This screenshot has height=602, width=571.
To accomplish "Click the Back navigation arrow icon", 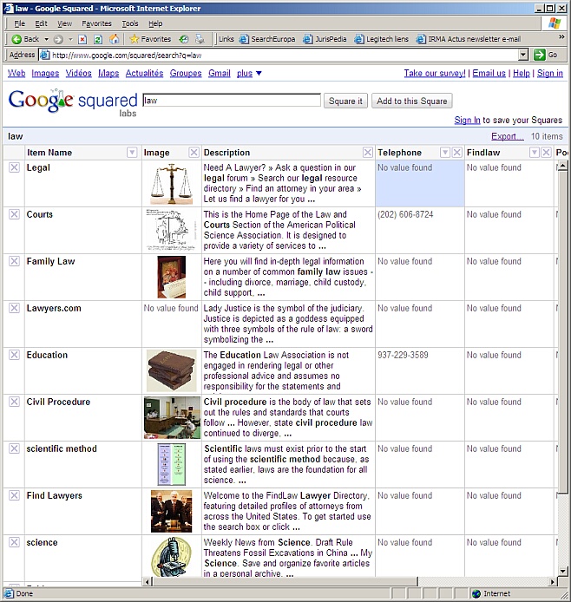I will pyautogui.click(x=16, y=39).
